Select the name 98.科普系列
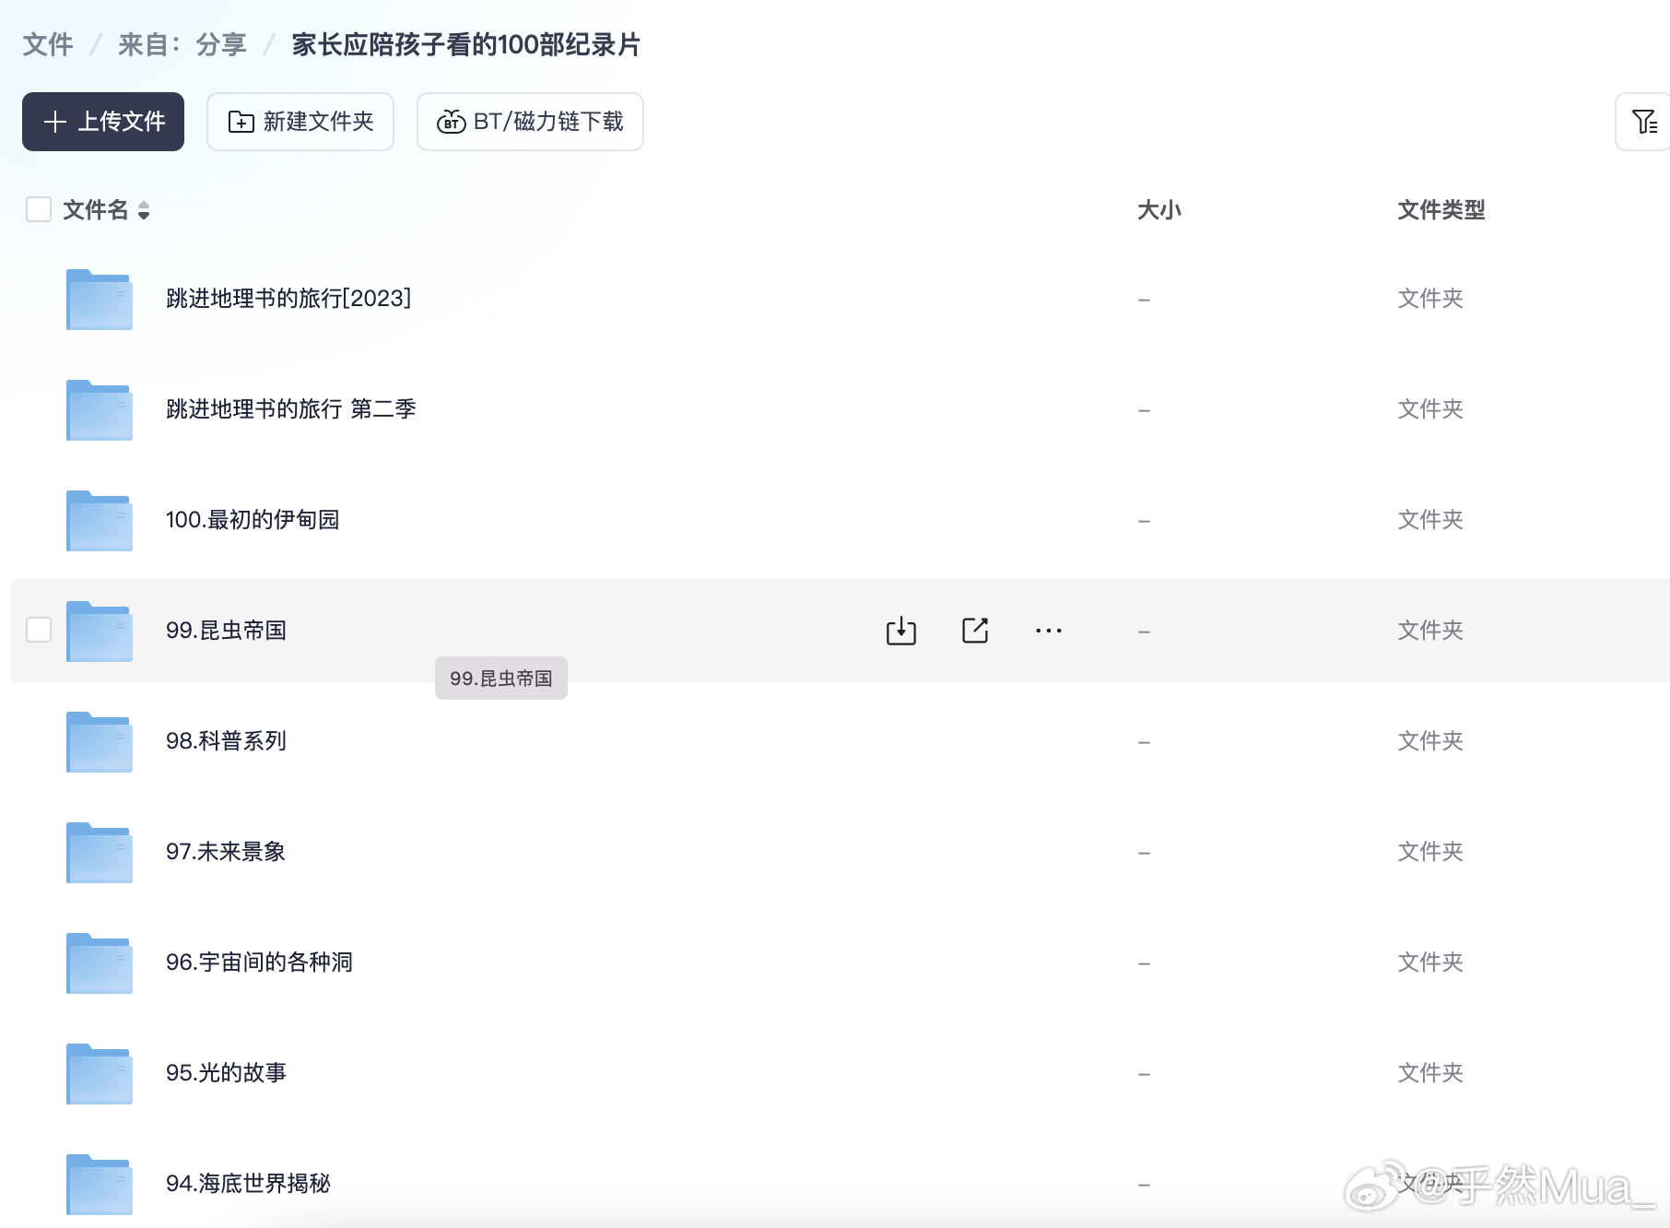Screen dimensions: 1670x1228 click(x=227, y=741)
